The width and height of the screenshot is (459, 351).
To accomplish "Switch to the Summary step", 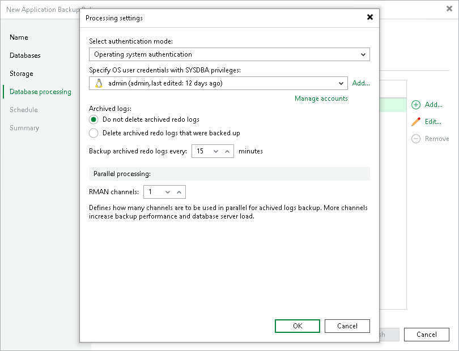I will (24, 128).
